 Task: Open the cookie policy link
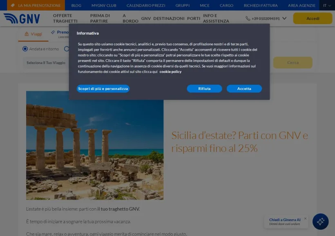pyautogui.click(x=170, y=72)
